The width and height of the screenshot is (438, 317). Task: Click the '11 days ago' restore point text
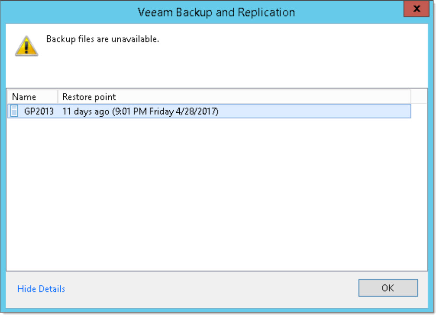click(86, 111)
